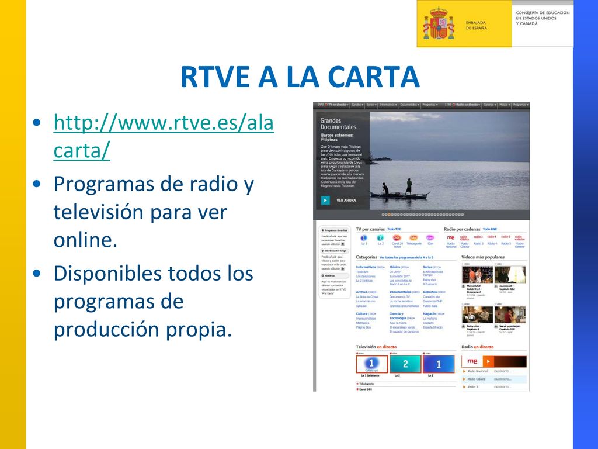This screenshot has width=598, height=449.
Task: Click the Radio Exterior station icon
Action: [520, 238]
